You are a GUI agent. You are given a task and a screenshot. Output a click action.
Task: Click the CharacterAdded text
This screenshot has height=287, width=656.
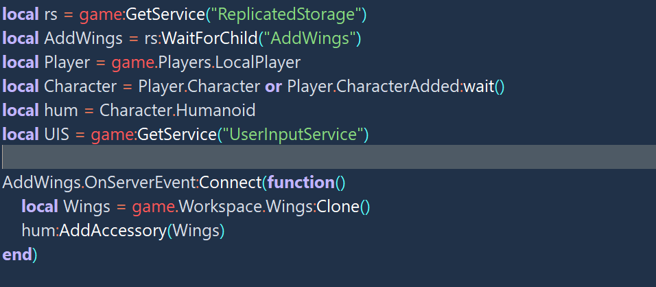tap(399, 87)
